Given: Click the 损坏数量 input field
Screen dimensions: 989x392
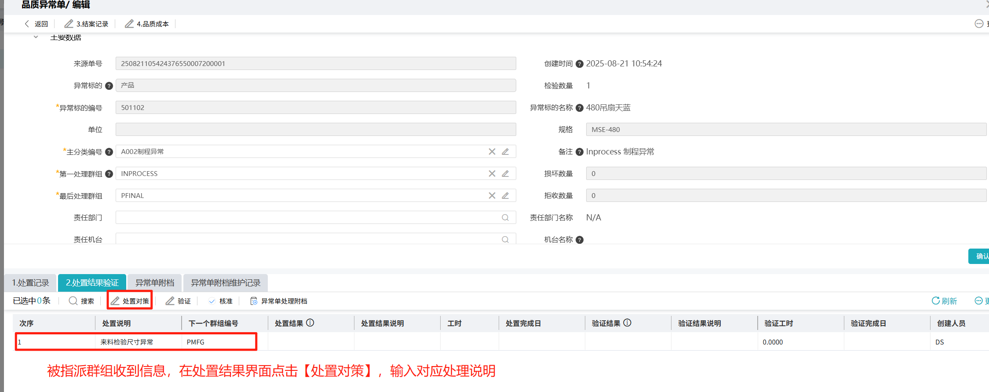Looking at the screenshot, I should pyautogui.click(x=786, y=173).
